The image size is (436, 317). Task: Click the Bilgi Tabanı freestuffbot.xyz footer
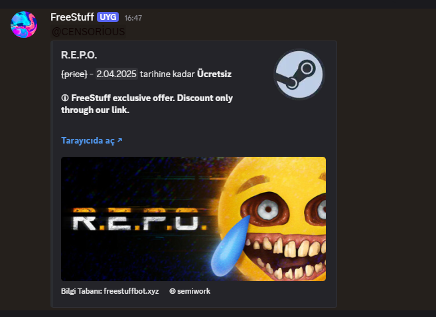[110, 291]
